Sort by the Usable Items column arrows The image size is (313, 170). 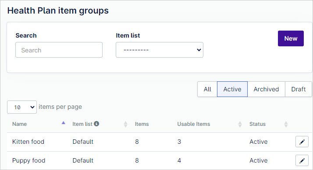(240, 124)
